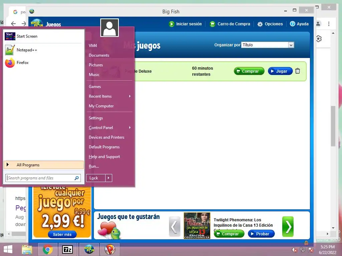Open Default Programs
Screen dimensions: 342x256
tap(110, 147)
